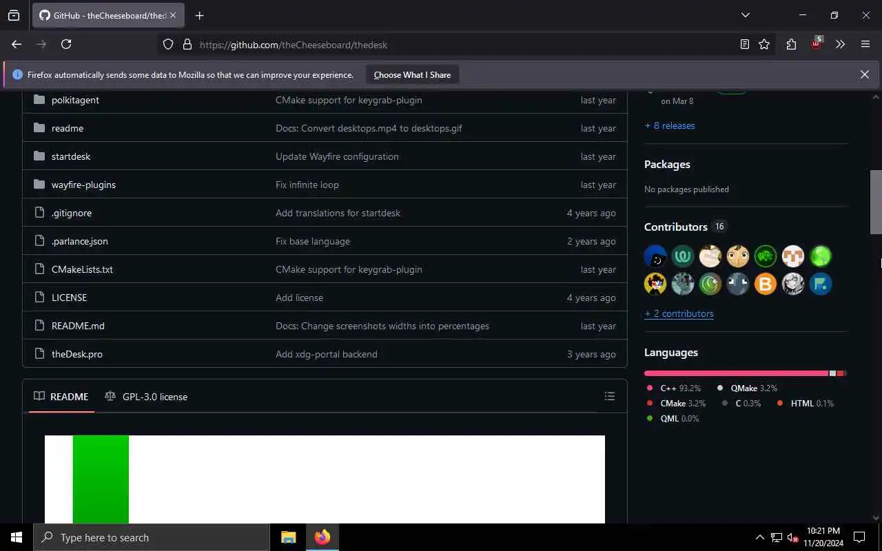Open the Firefox View tab list icon

click(14, 15)
